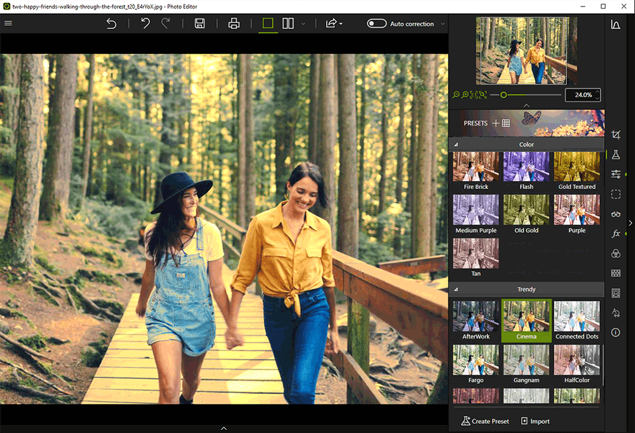Open the Histogram panel icon at top right
This screenshot has height=433, width=635.
point(615,24)
